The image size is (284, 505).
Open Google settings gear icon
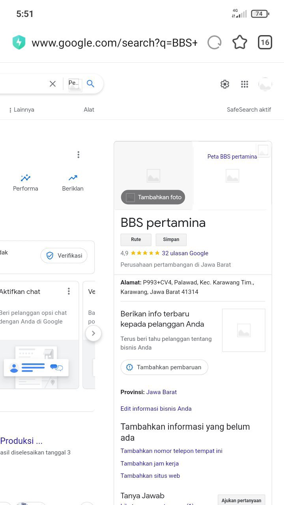(x=225, y=84)
